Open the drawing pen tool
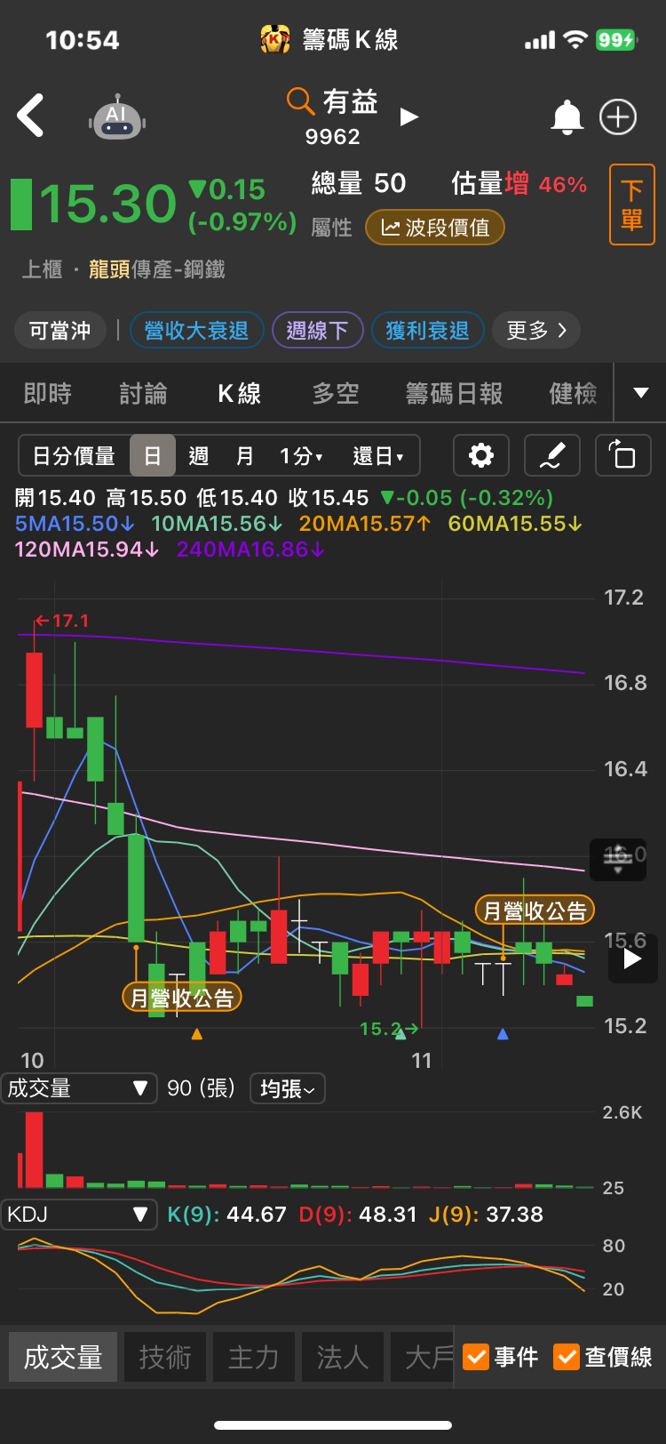The width and height of the screenshot is (666, 1444). [551, 456]
